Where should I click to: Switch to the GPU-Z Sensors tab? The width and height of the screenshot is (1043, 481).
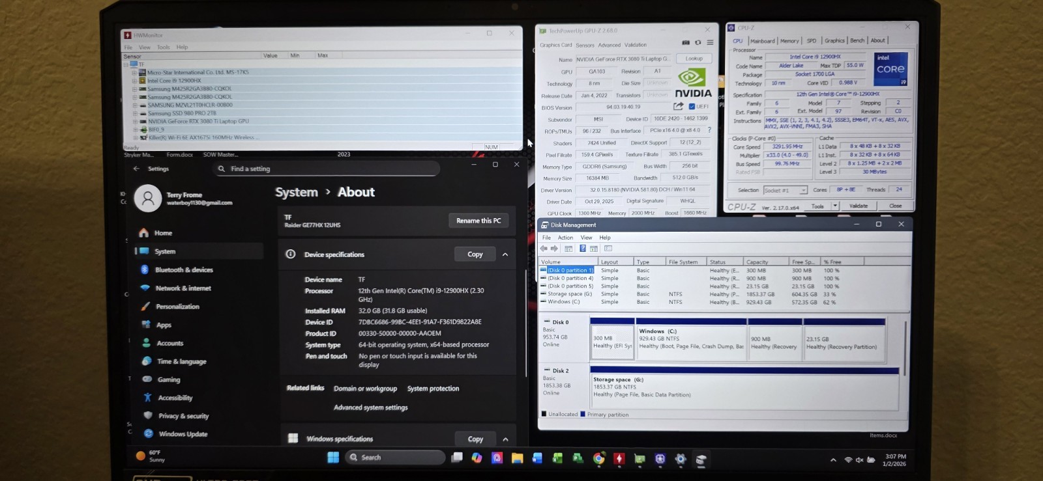pyautogui.click(x=585, y=46)
